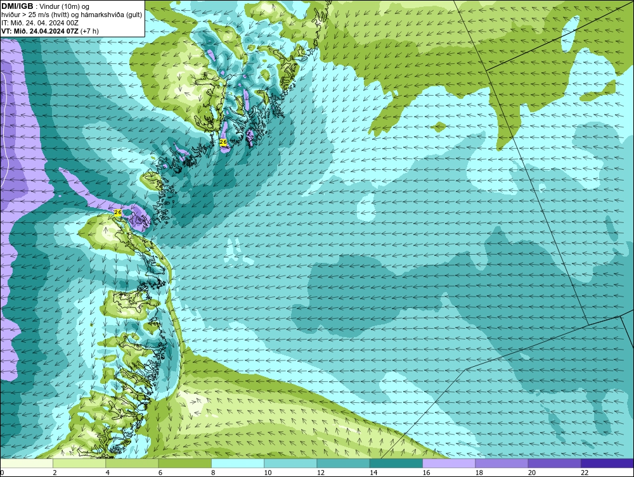The width and height of the screenshot is (634, 477).
Task: Click the scale label '2'
Action: (x=55, y=473)
